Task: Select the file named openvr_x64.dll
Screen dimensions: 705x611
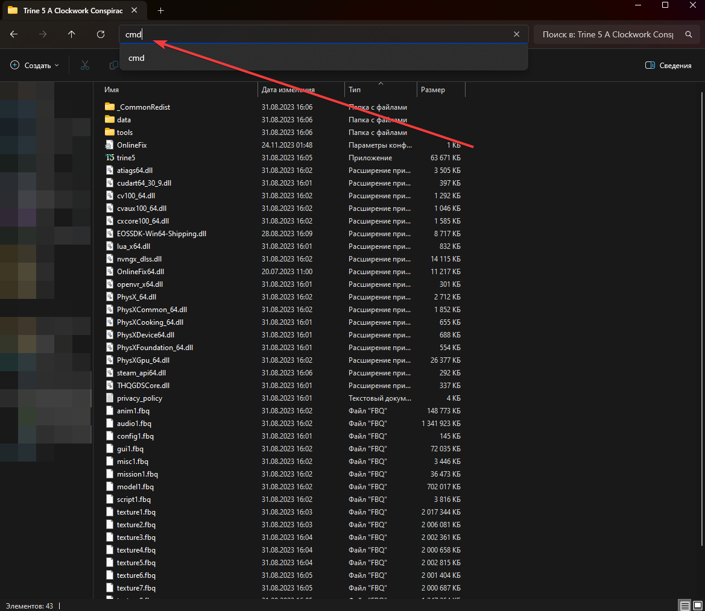Action: tap(140, 284)
